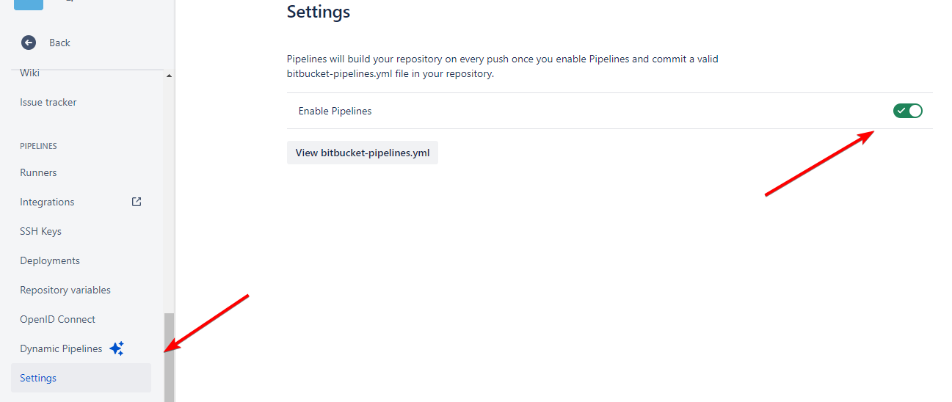The width and height of the screenshot is (952, 402).
Task: Click the Enable Pipelines label
Action: coord(335,111)
